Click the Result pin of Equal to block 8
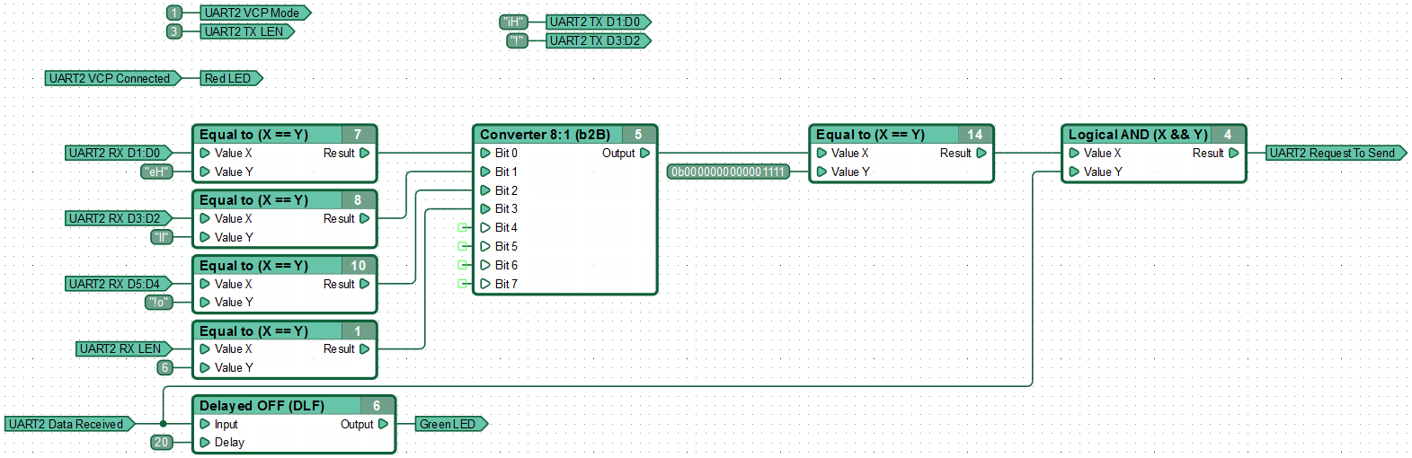Image resolution: width=1412 pixels, height=458 pixels. tap(364, 218)
